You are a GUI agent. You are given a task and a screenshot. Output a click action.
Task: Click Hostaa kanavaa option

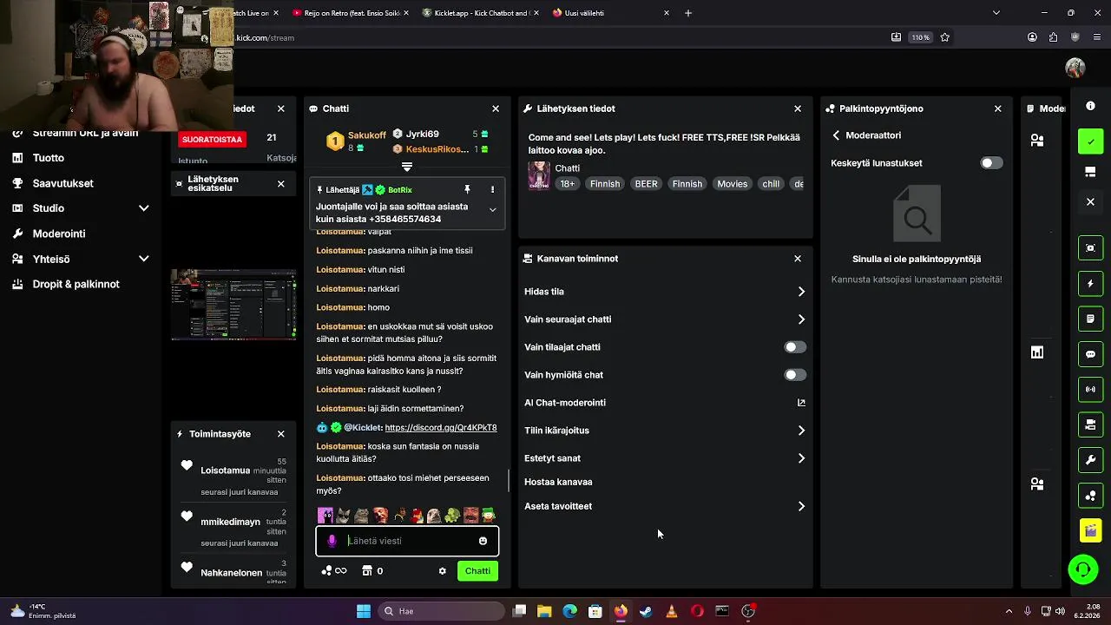point(558,482)
